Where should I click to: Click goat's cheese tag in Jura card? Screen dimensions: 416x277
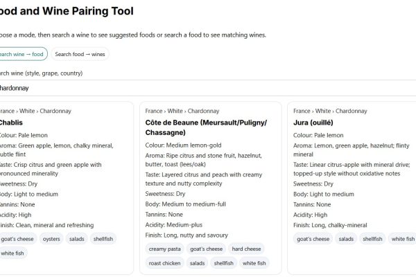tap(313, 239)
